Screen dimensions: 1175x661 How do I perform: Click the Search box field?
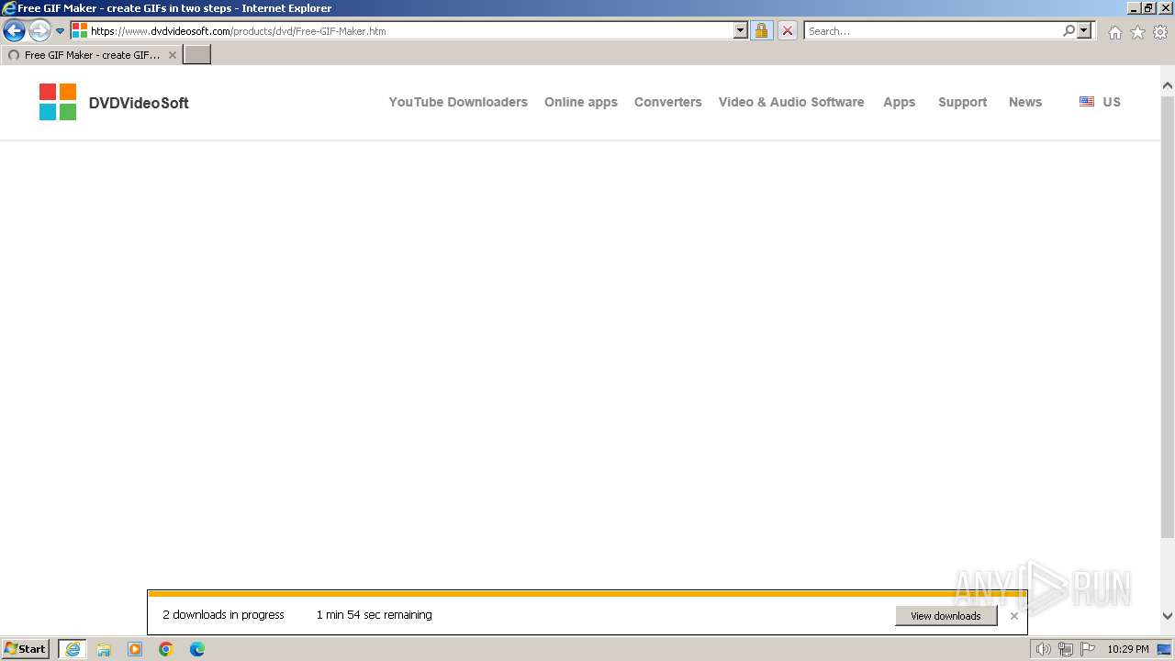tap(933, 30)
